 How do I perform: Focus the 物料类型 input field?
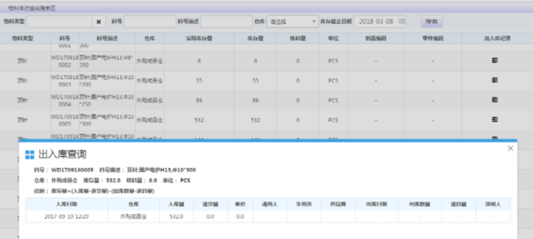pos(59,21)
